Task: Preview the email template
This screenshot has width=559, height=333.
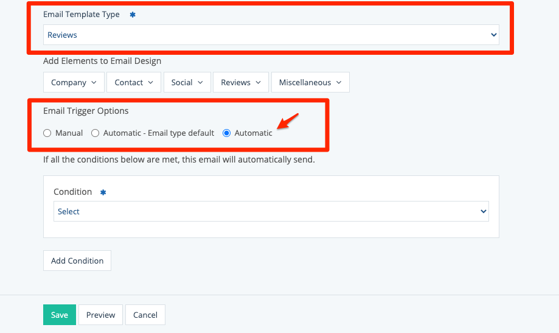Action: pos(100,315)
